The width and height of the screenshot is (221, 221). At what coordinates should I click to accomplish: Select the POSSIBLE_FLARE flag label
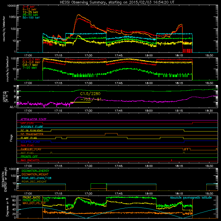pos(32,127)
